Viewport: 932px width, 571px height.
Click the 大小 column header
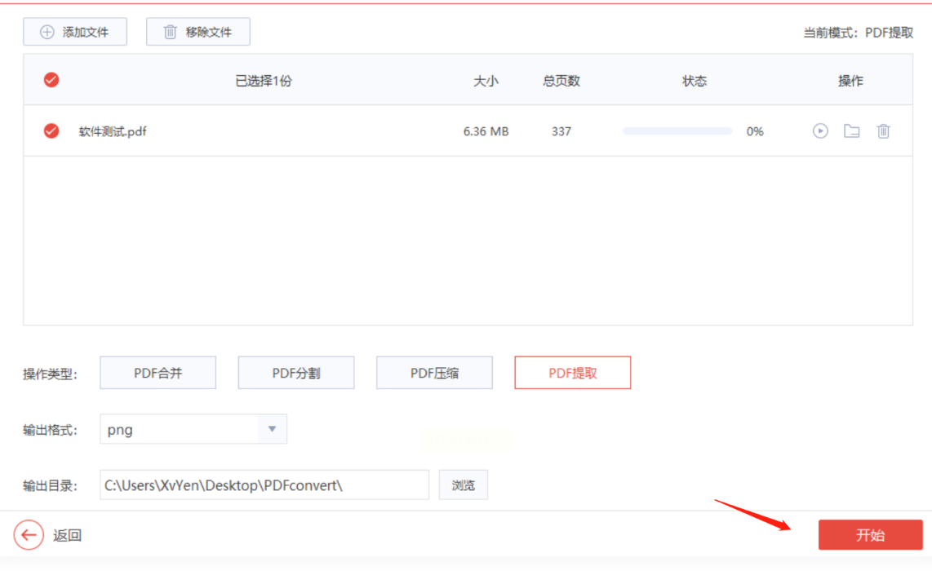486,81
